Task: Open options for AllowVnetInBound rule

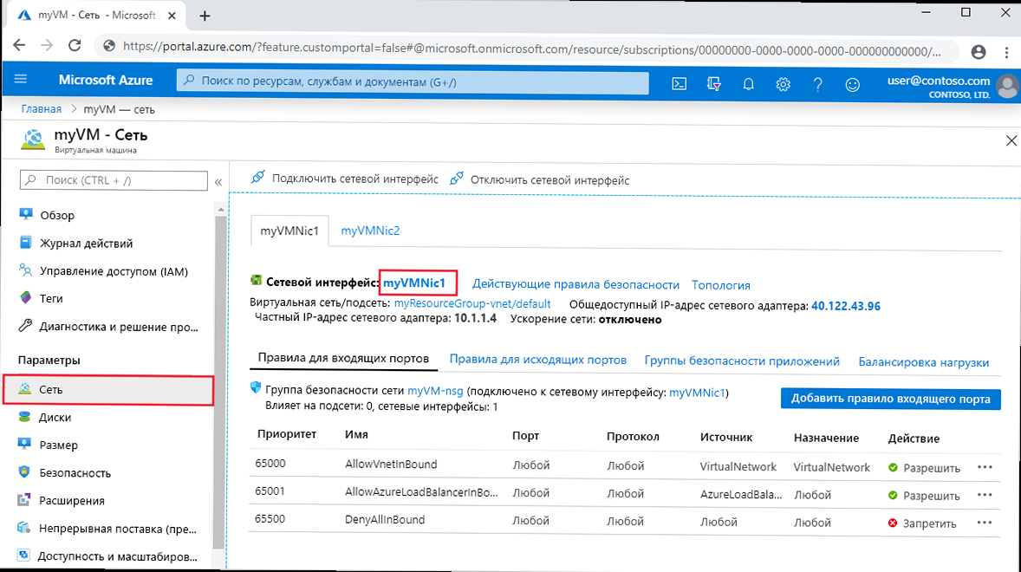Action: pos(984,466)
